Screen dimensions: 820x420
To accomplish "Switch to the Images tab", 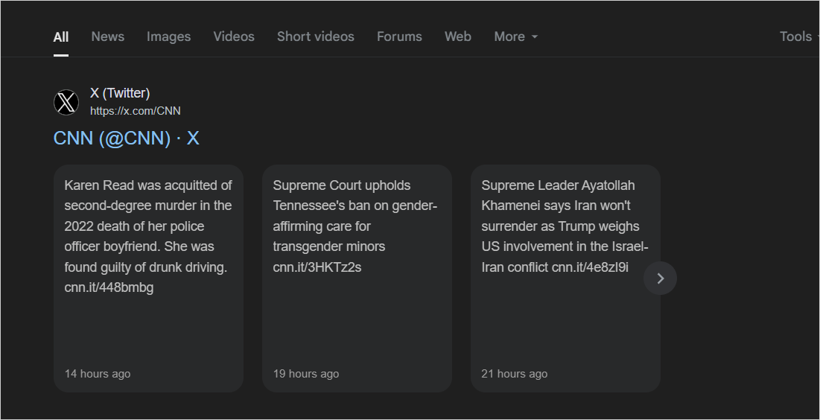I will 168,36.
